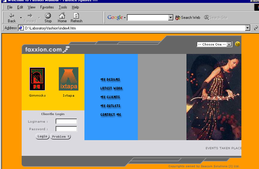Go to Home via house icon
Image resolution: width=259 pixels, height=169 pixels.
point(62,15)
